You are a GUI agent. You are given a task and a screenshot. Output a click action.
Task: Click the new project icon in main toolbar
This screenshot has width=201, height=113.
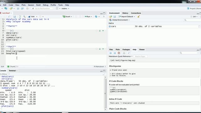(x=6, y=8)
